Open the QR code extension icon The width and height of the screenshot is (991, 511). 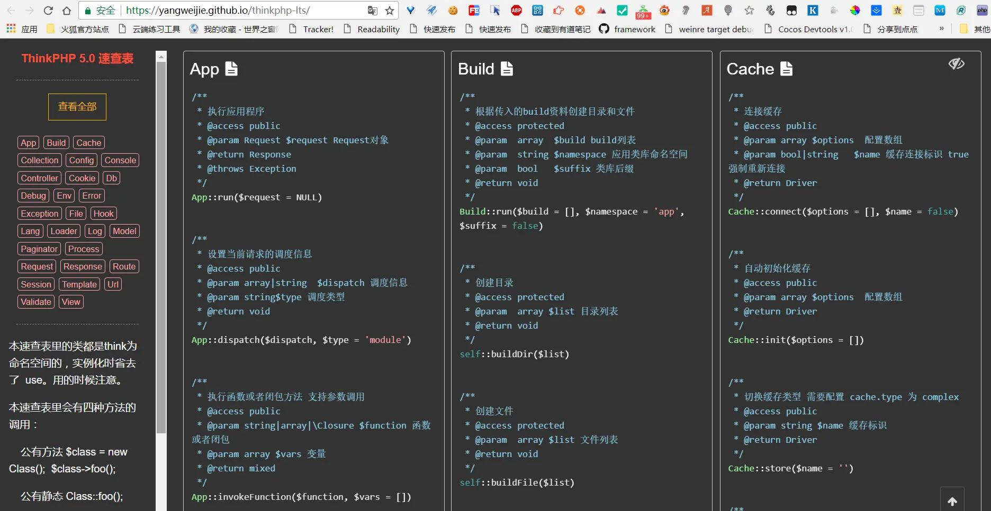point(537,11)
